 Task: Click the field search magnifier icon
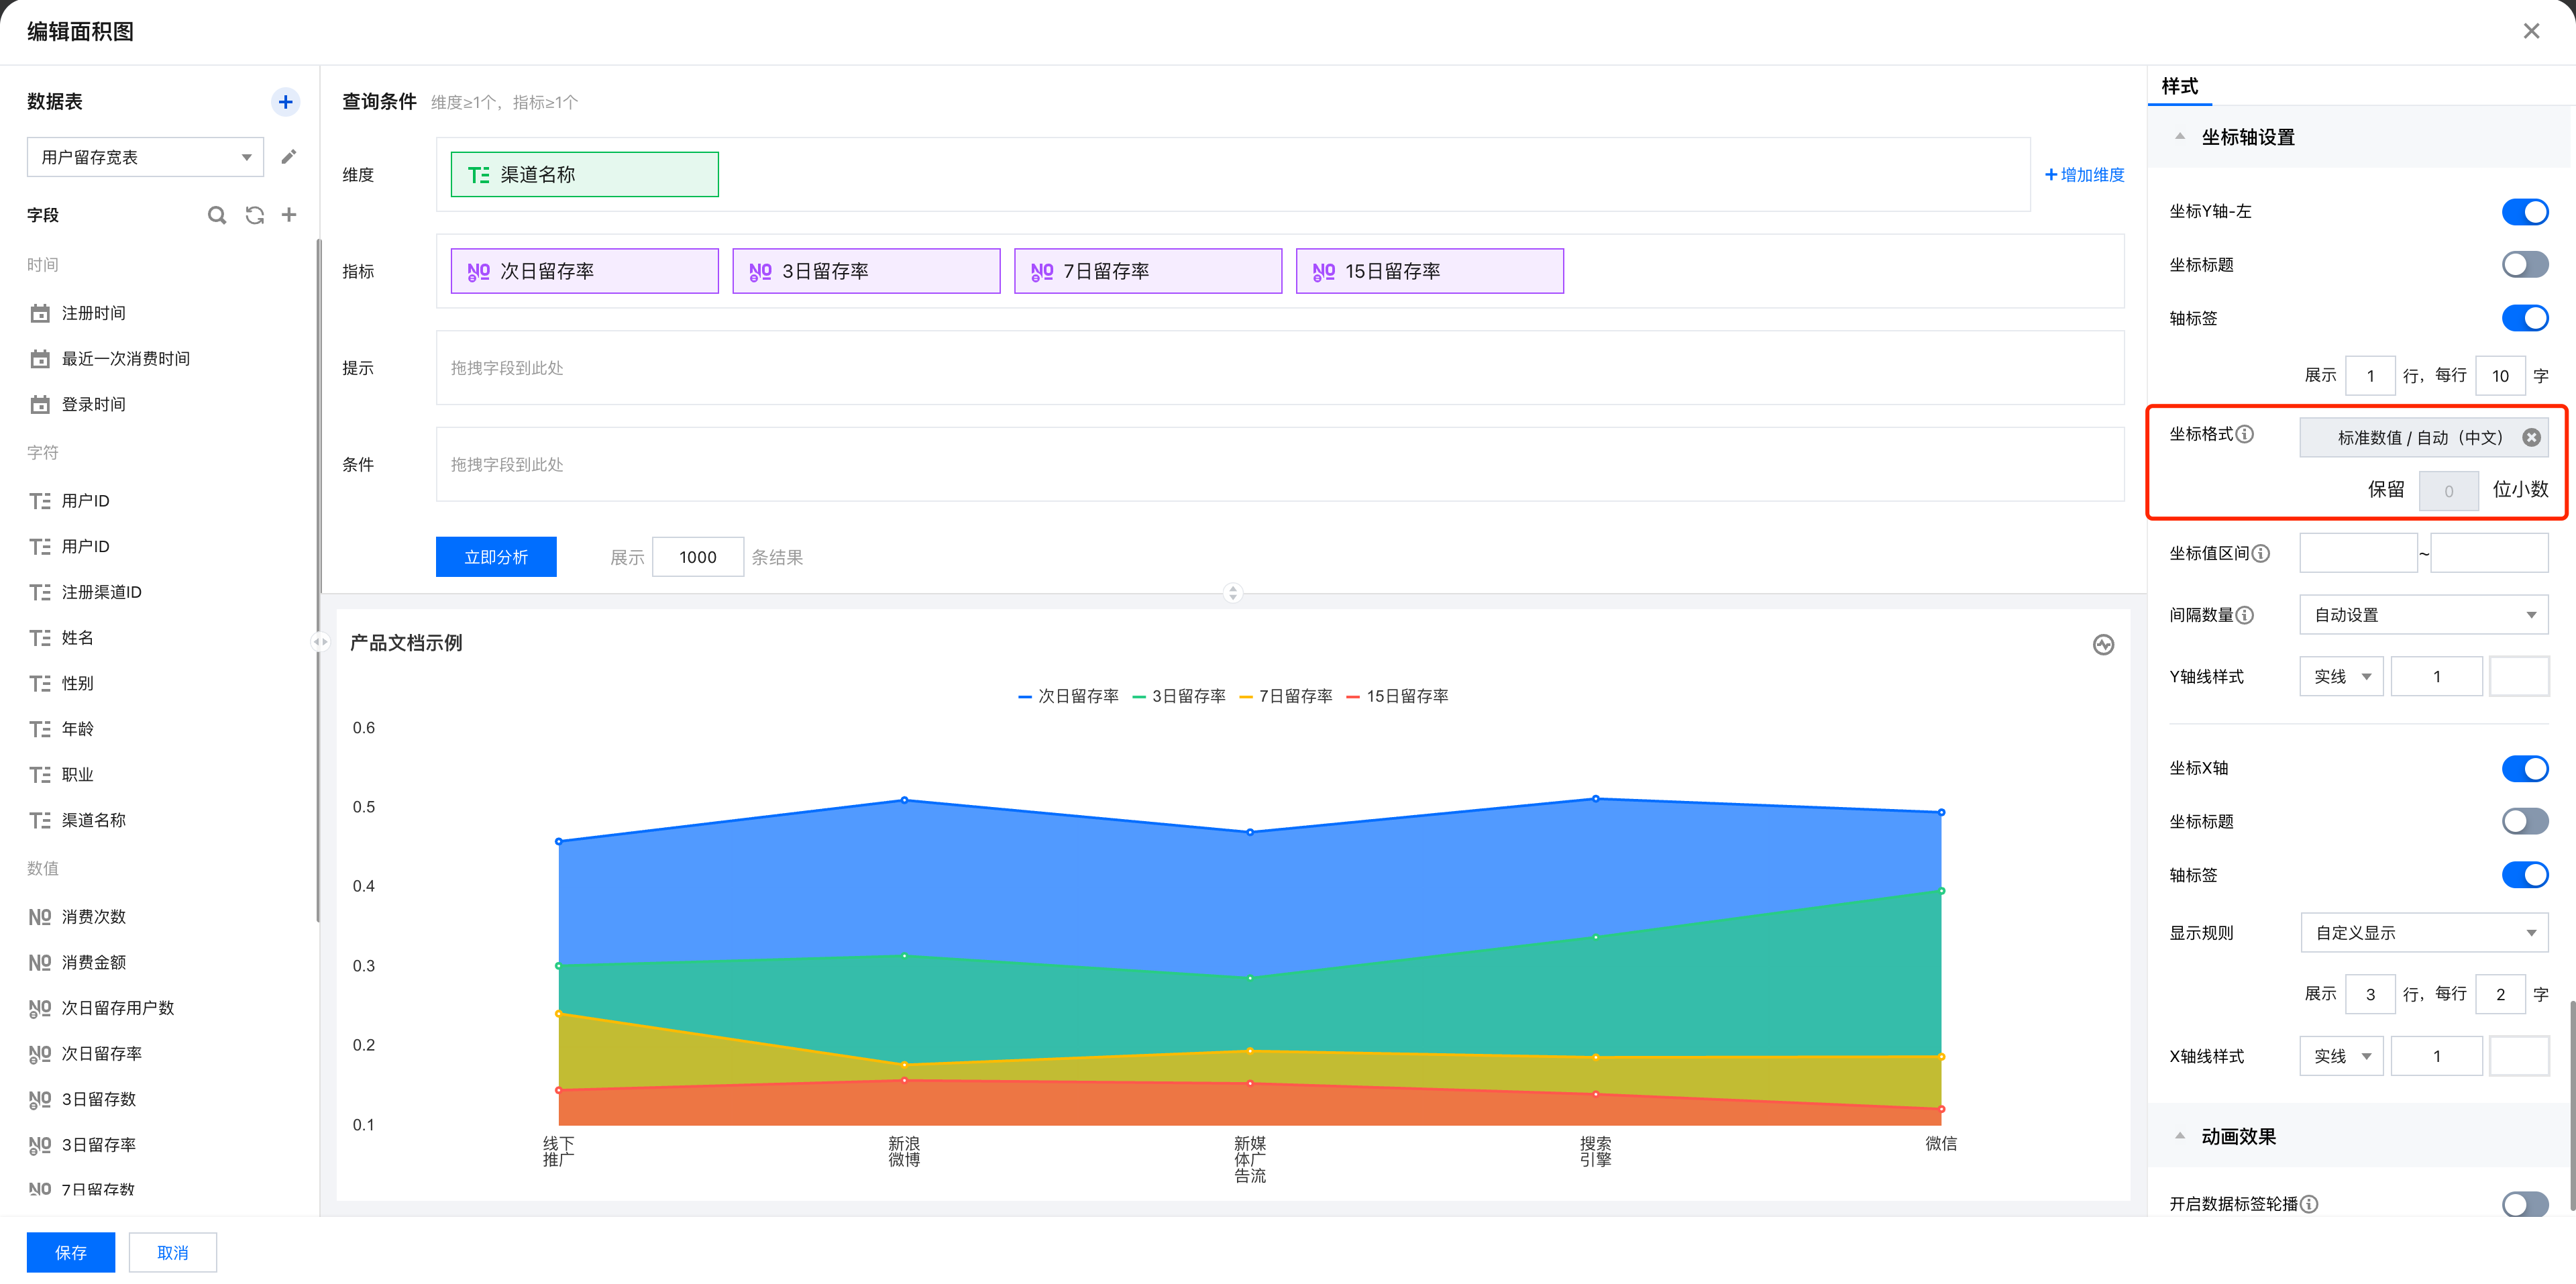pos(216,215)
